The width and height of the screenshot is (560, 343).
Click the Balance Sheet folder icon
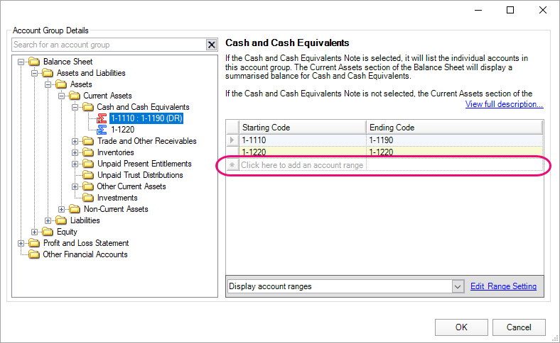coord(34,62)
